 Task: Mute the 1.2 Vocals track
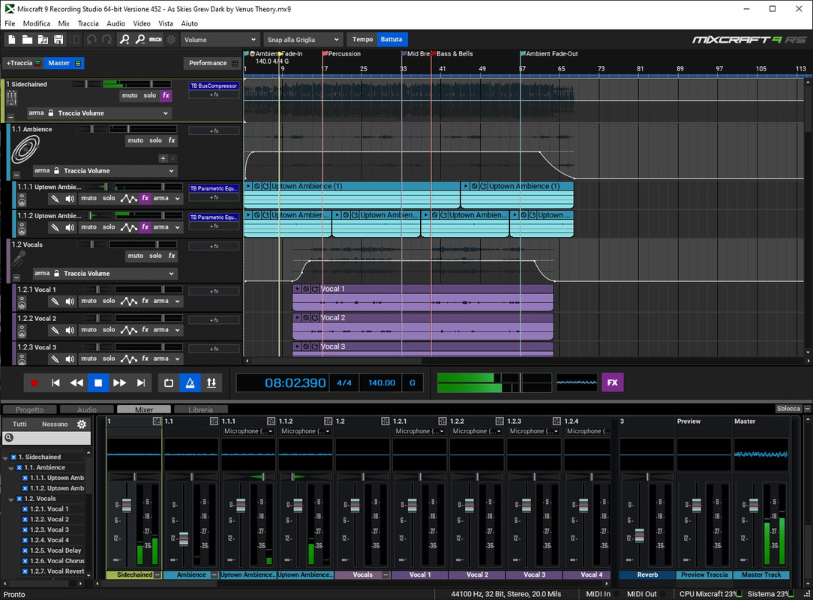pyautogui.click(x=135, y=256)
